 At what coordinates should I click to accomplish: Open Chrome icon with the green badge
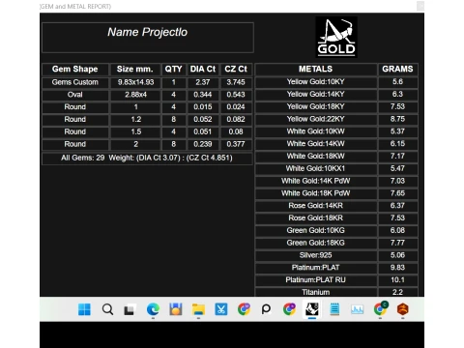(381, 309)
